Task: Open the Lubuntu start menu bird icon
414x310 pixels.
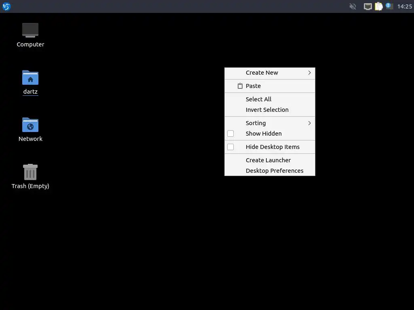Action: [6, 6]
